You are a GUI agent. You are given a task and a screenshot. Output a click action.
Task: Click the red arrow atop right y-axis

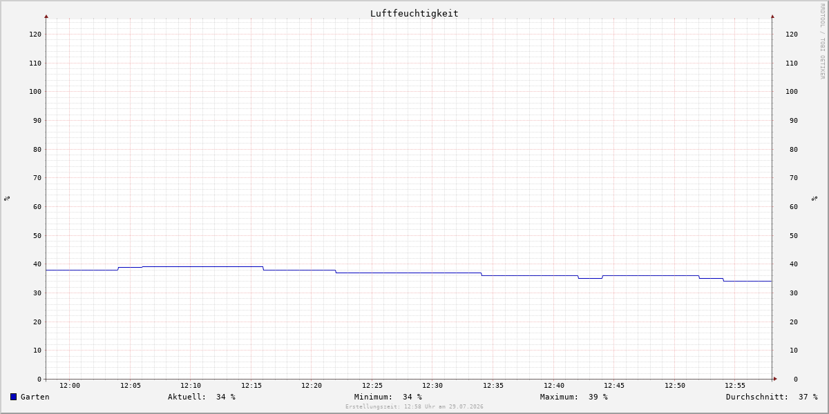pyautogui.click(x=772, y=16)
